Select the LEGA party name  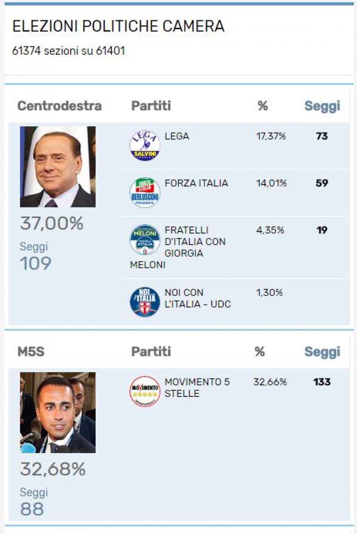coord(177,136)
